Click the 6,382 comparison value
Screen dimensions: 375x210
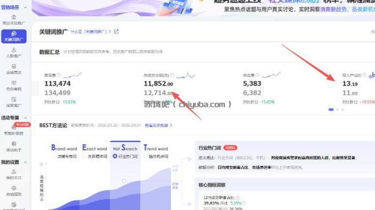point(252,93)
